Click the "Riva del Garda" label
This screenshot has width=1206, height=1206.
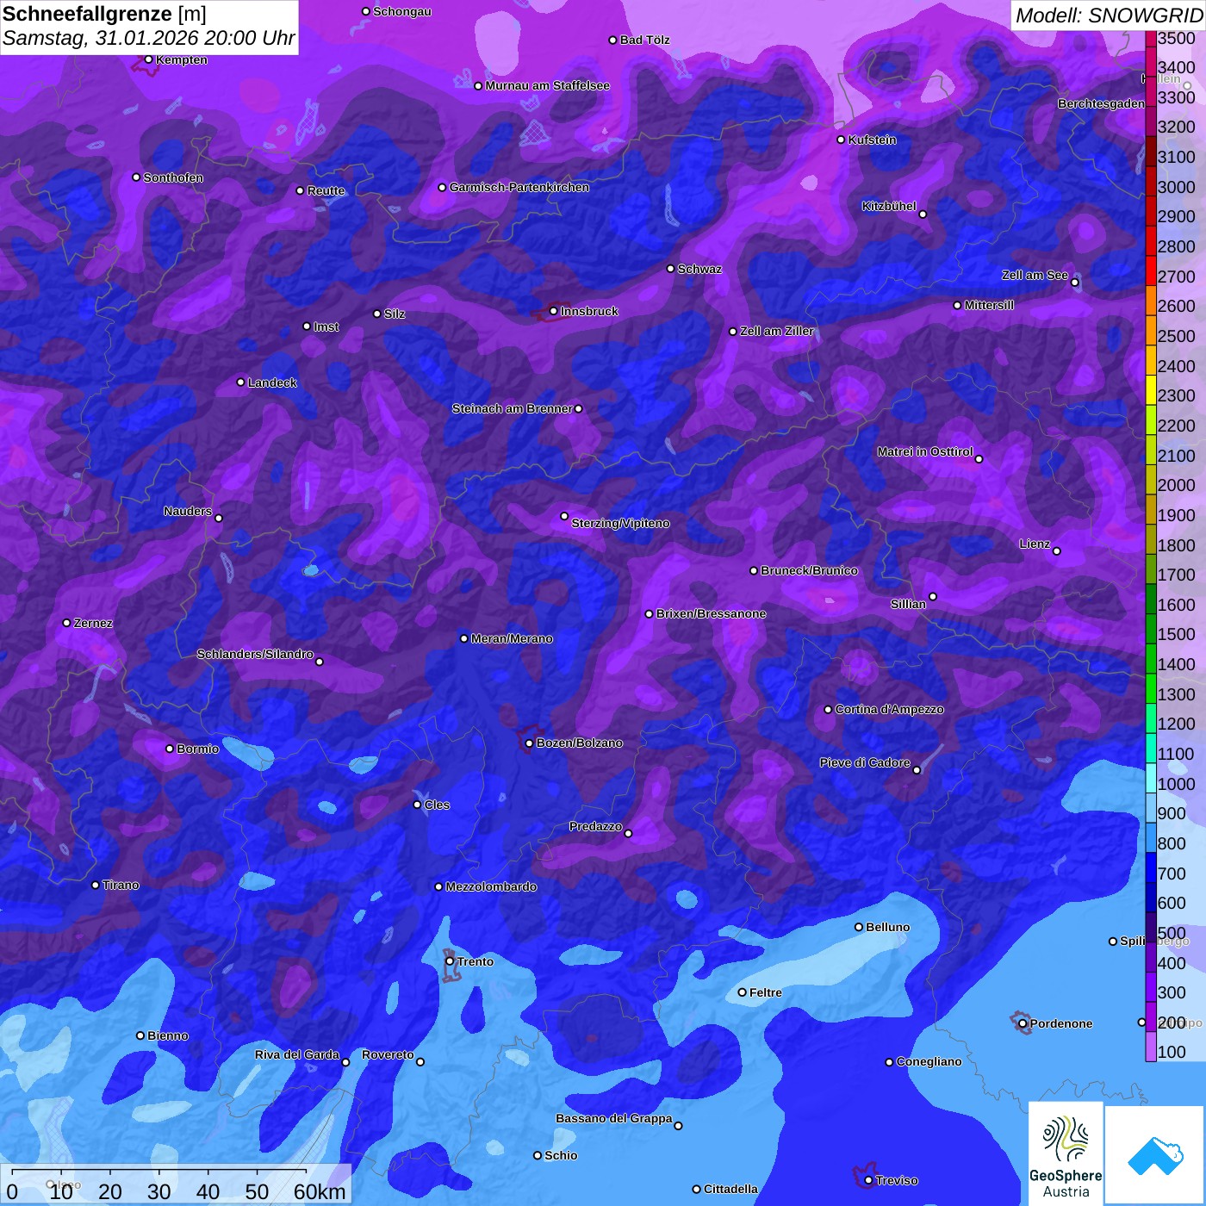pos(297,1054)
